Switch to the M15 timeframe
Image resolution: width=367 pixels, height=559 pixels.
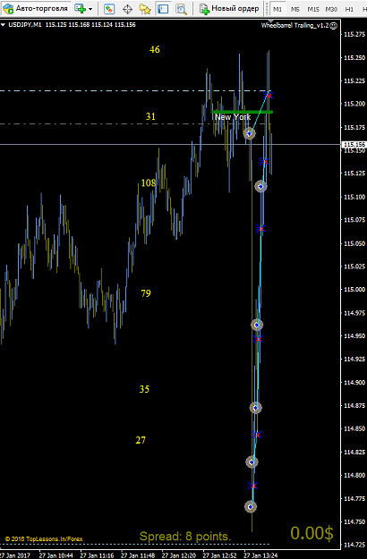point(313,9)
